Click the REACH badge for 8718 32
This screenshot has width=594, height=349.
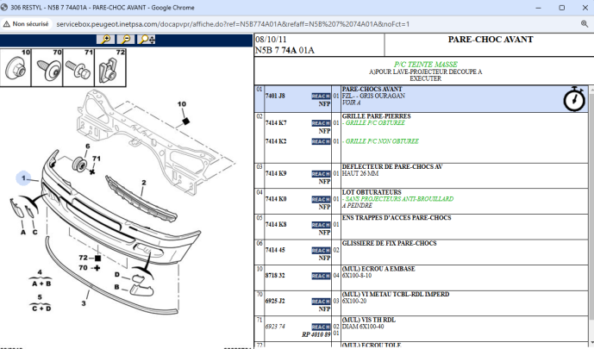pos(321,276)
